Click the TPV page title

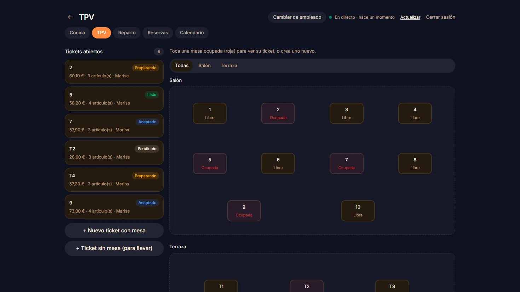[x=87, y=17]
